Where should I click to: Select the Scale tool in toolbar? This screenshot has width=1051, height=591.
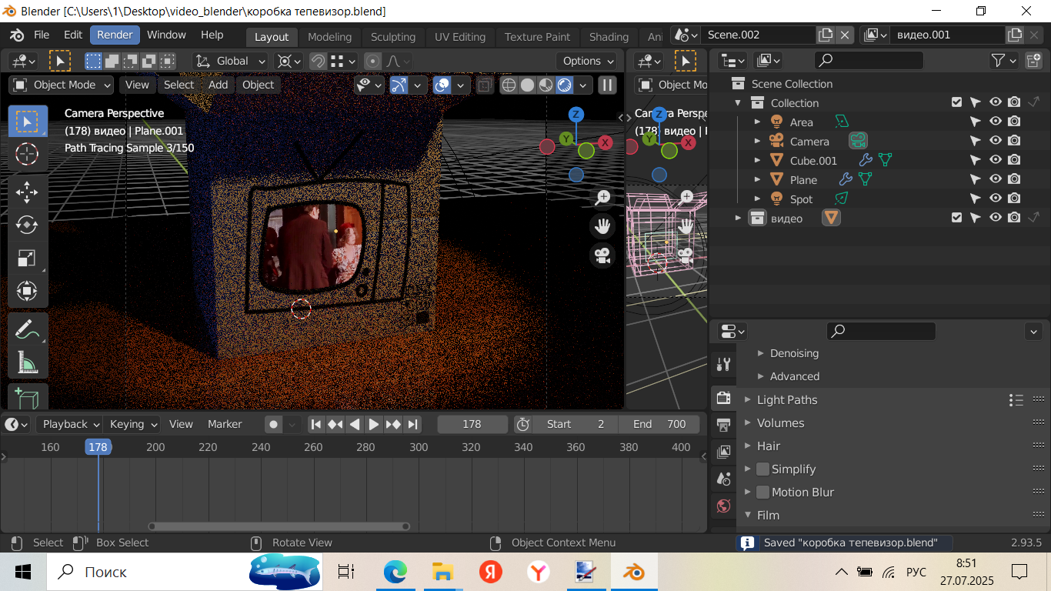click(27, 258)
